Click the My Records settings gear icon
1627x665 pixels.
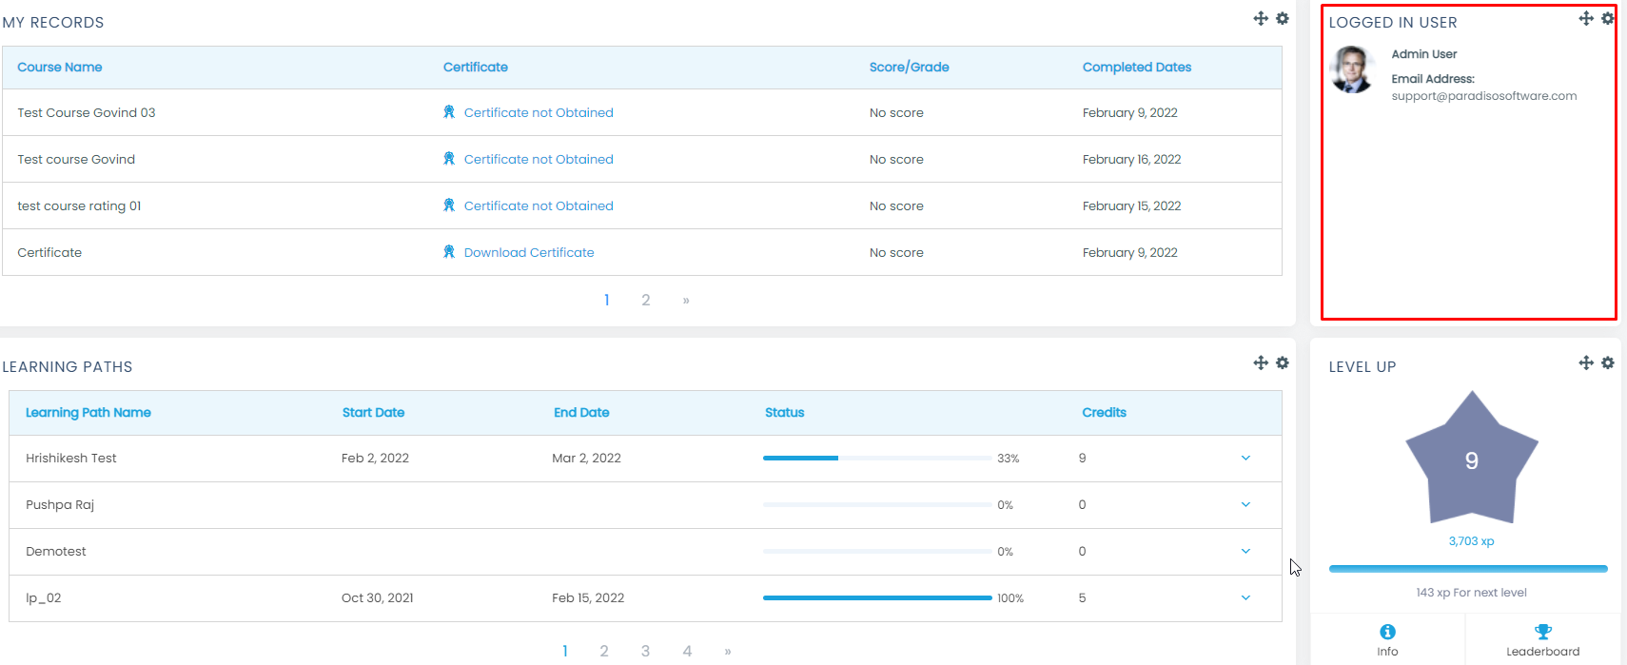click(x=1283, y=19)
